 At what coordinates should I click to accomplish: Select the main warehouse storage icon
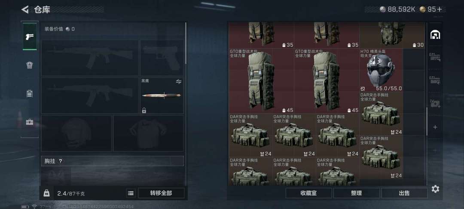pyautogui.click(x=435, y=35)
